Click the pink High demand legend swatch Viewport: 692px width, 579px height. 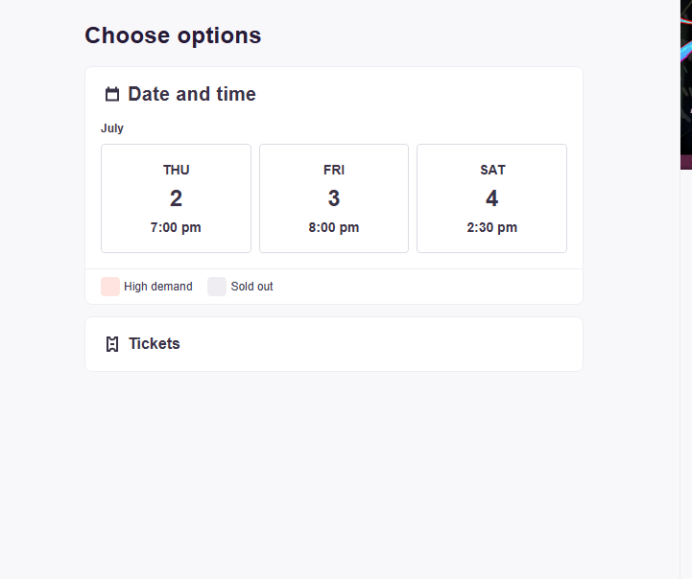pyautogui.click(x=110, y=287)
